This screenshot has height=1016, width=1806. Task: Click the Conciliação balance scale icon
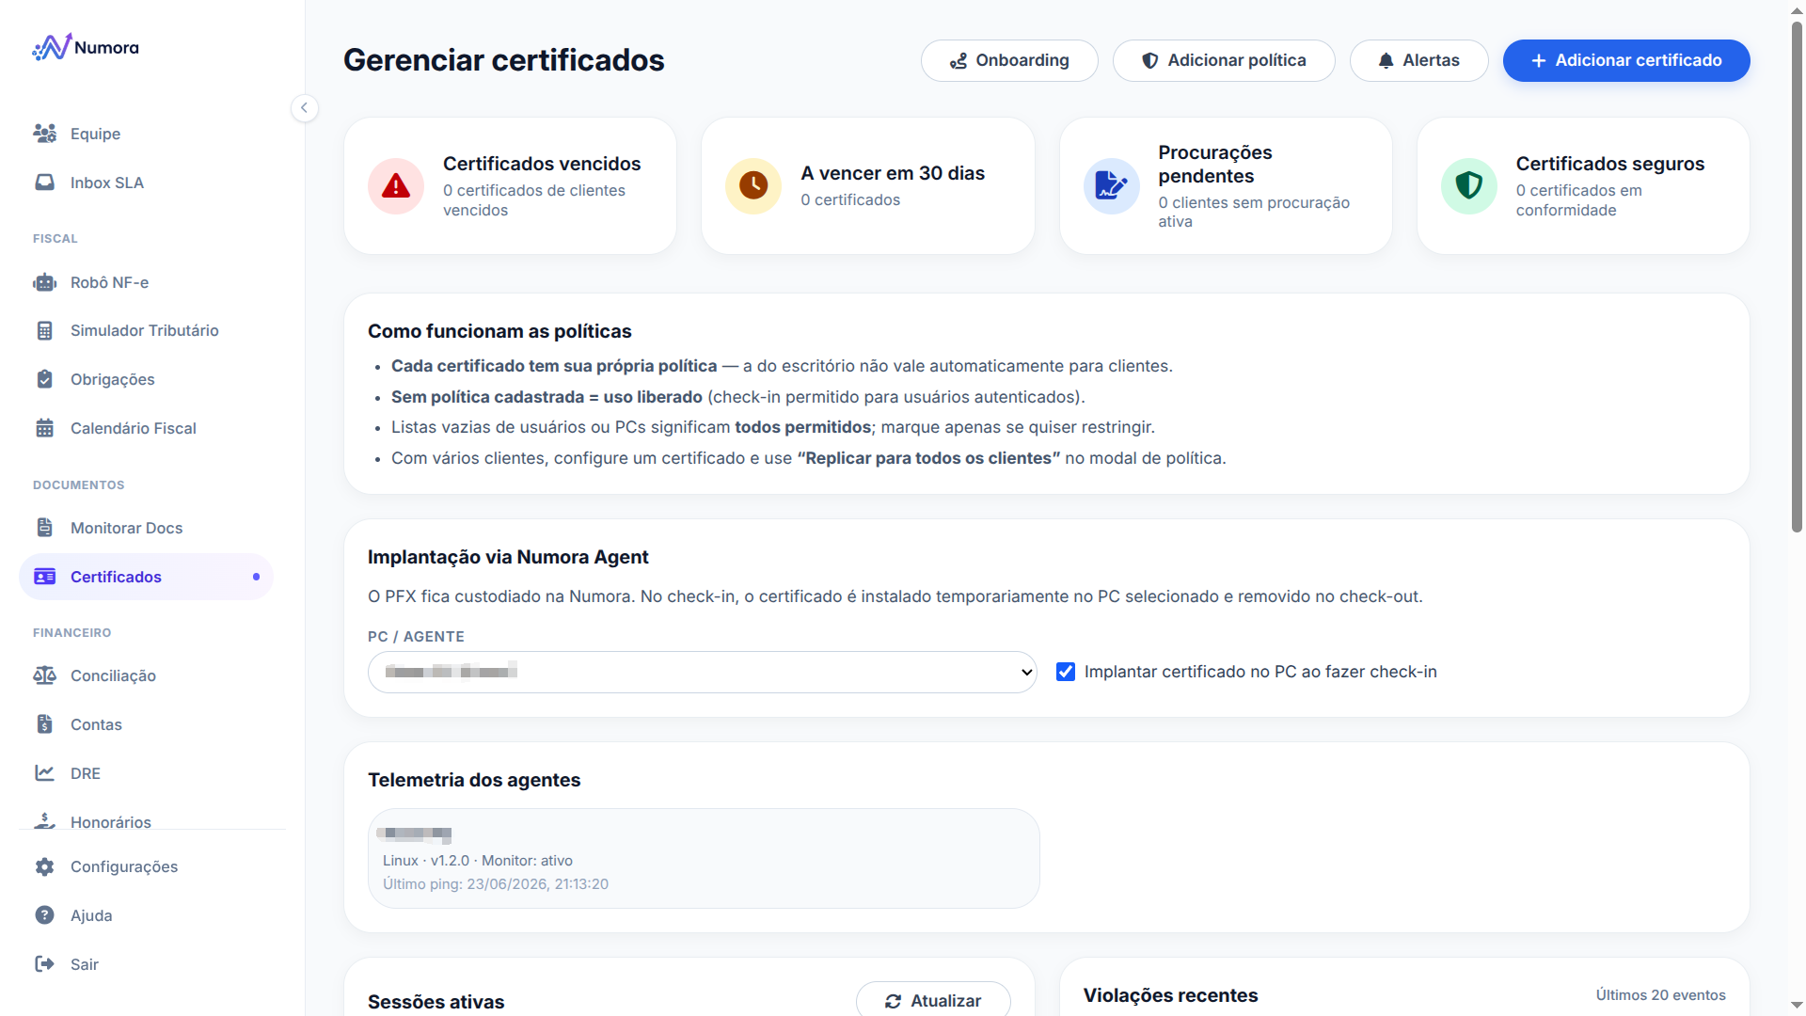pos(44,675)
